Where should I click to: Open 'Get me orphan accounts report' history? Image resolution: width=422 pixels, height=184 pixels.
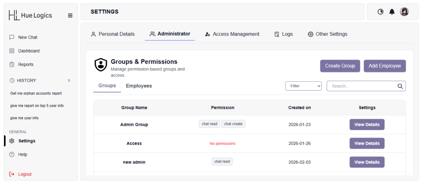tap(36, 93)
